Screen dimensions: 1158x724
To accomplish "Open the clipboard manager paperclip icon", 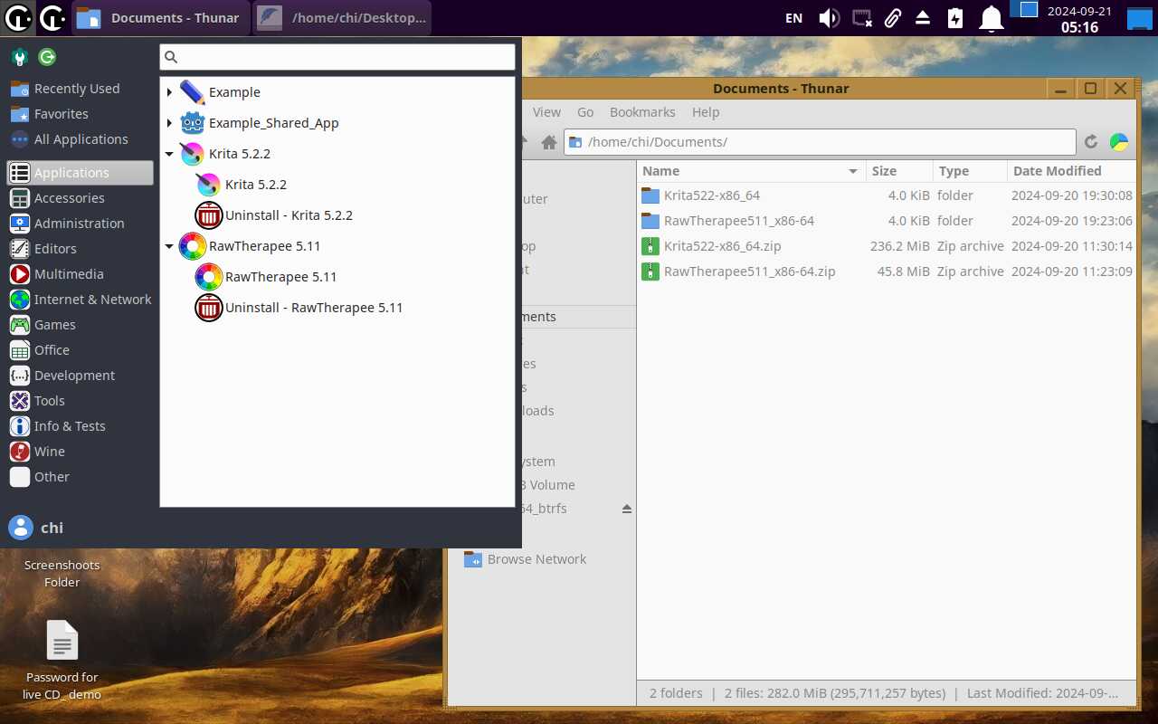I will coord(893,17).
